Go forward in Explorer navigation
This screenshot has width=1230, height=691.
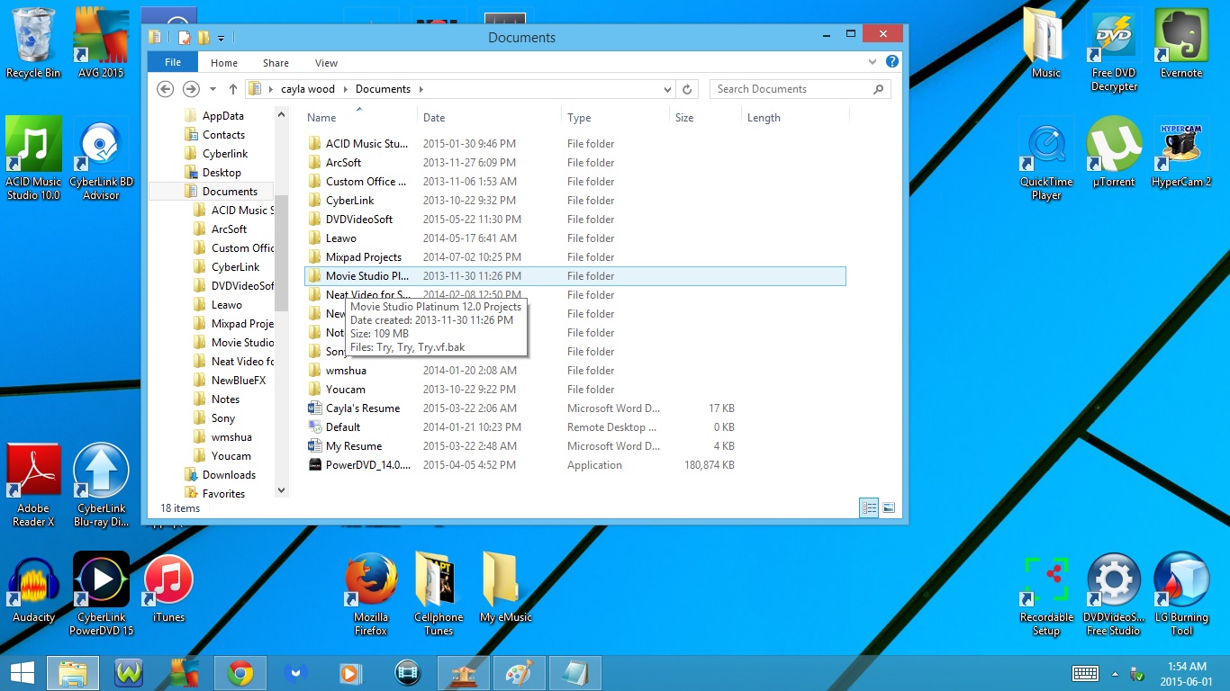pyautogui.click(x=190, y=89)
